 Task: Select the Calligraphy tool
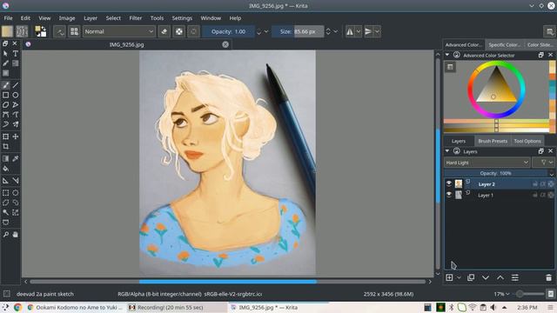pyautogui.click(x=6, y=63)
